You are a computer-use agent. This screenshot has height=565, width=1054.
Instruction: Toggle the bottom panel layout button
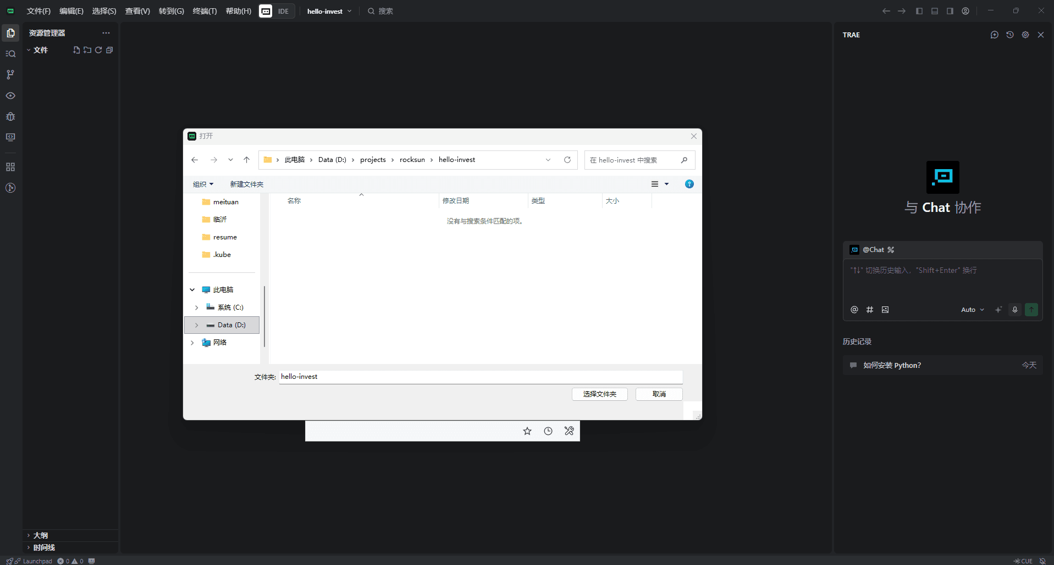[x=934, y=11]
